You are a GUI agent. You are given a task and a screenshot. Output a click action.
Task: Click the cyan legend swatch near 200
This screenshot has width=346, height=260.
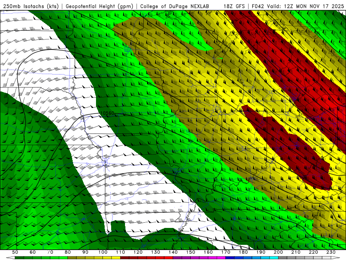[x=274, y=257]
